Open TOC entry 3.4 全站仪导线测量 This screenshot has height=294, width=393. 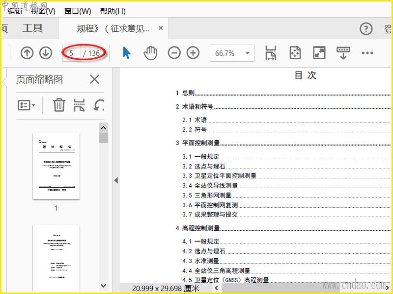(286, 186)
